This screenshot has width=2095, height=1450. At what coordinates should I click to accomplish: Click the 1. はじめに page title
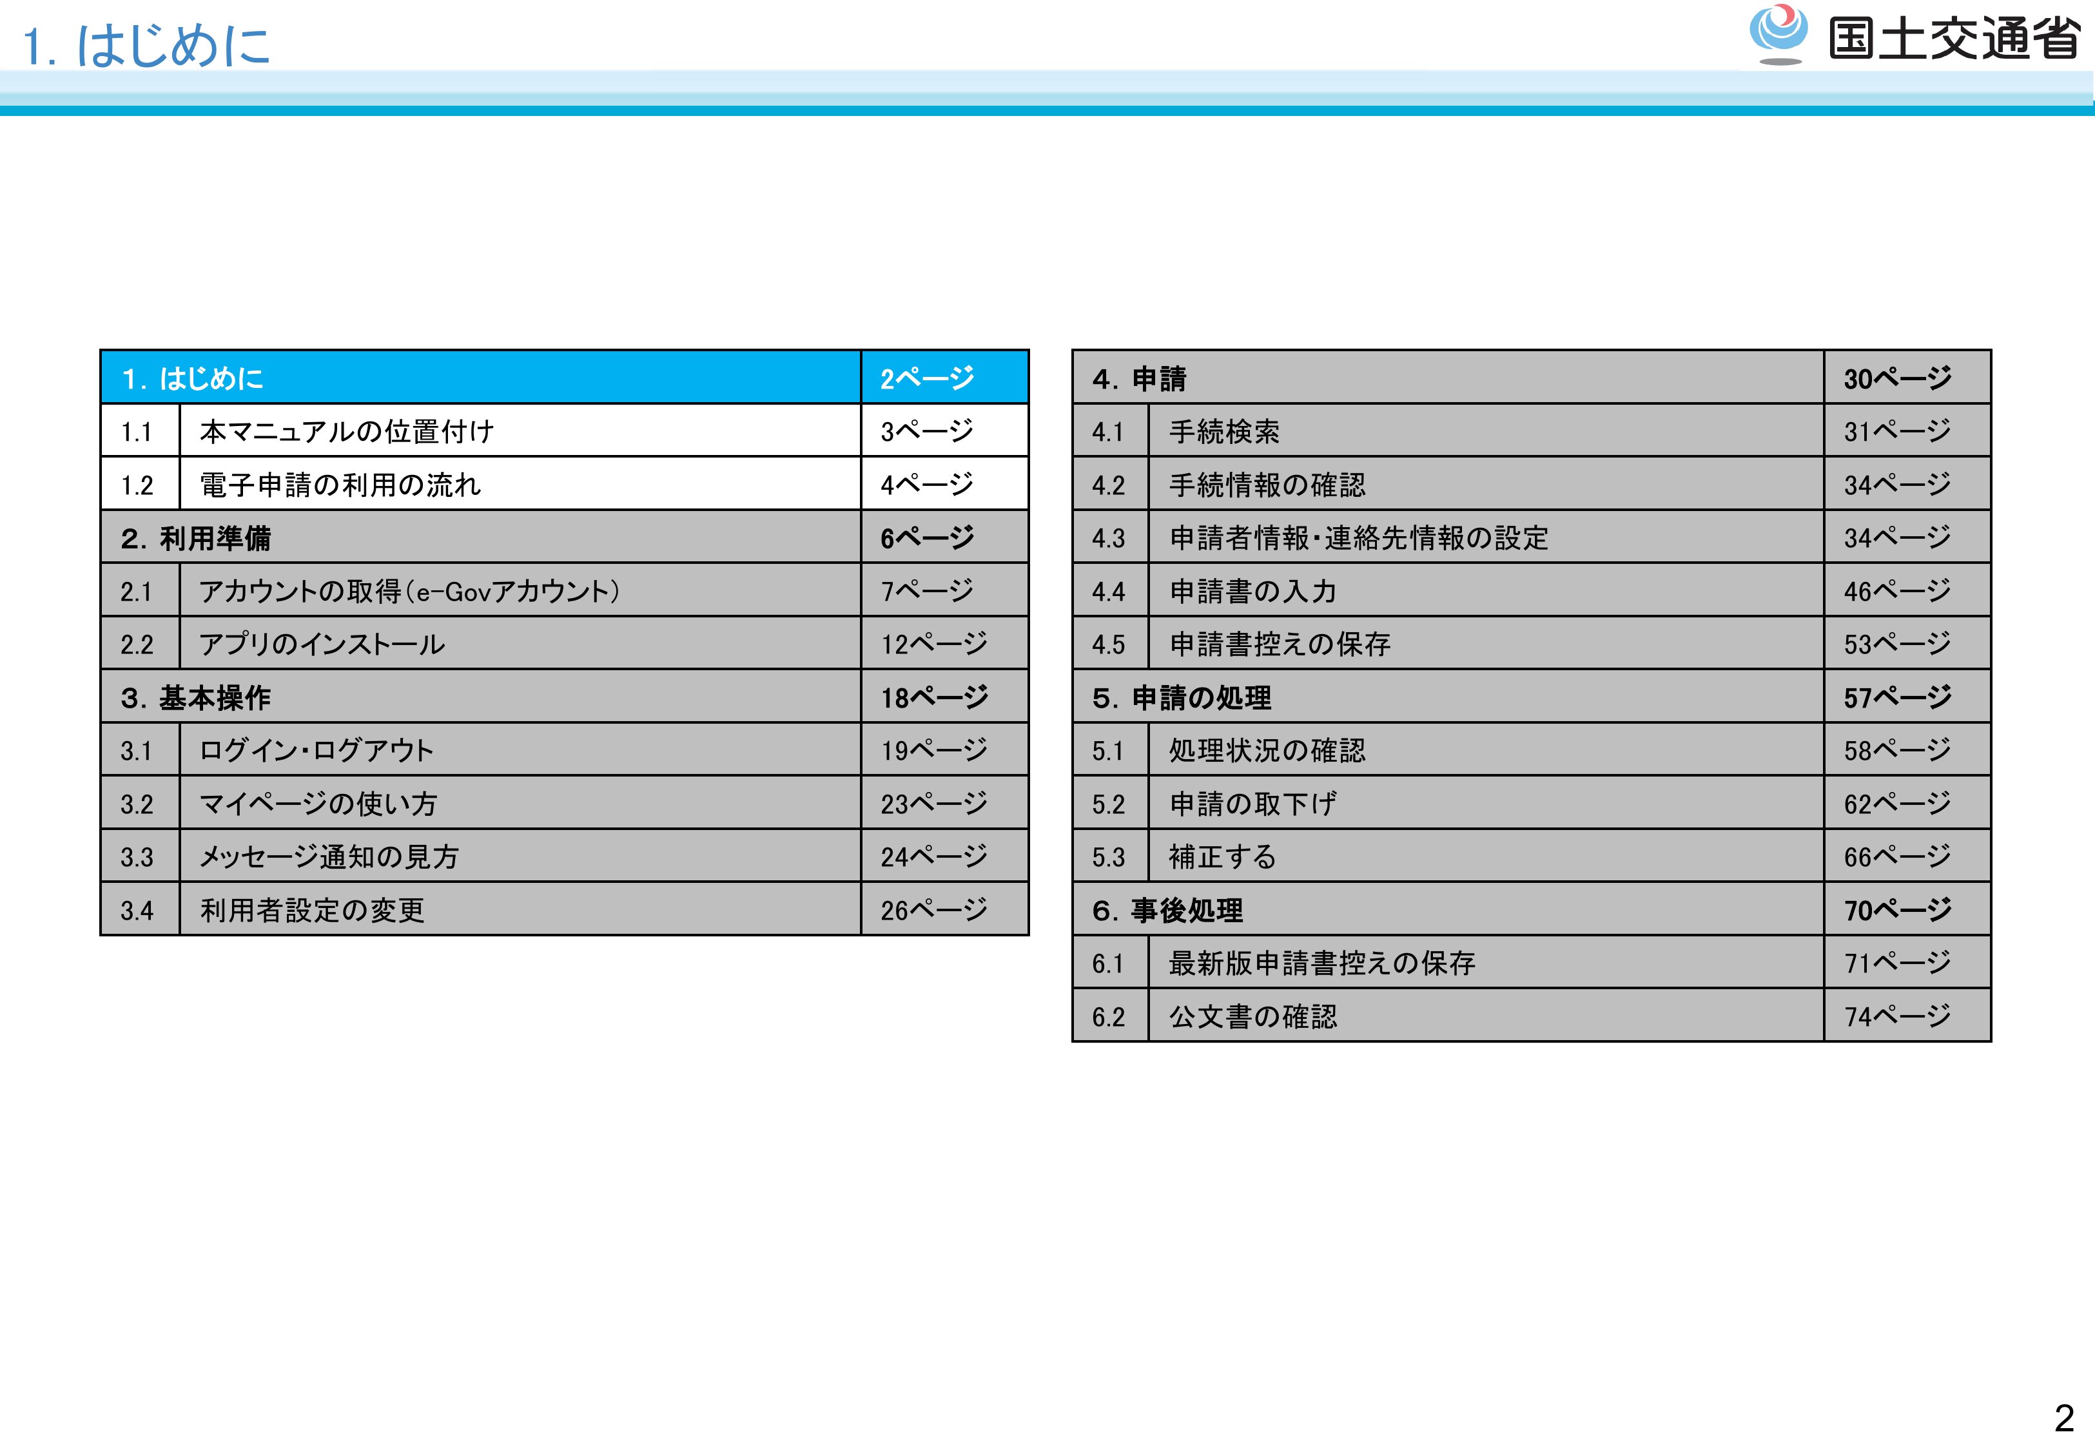147,44
